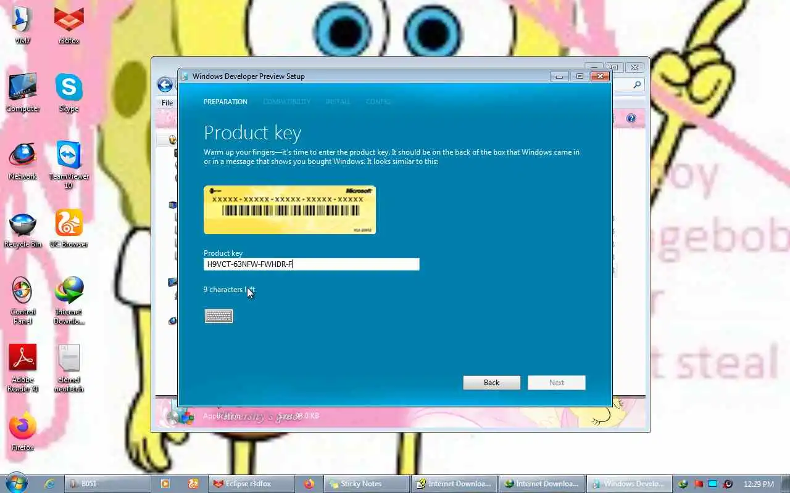Maximize the background Explorer window
The image size is (790, 493).
tap(615, 67)
